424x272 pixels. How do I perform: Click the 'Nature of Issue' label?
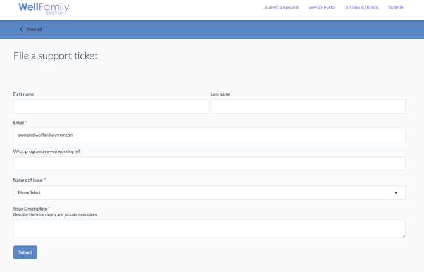click(28, 180)
